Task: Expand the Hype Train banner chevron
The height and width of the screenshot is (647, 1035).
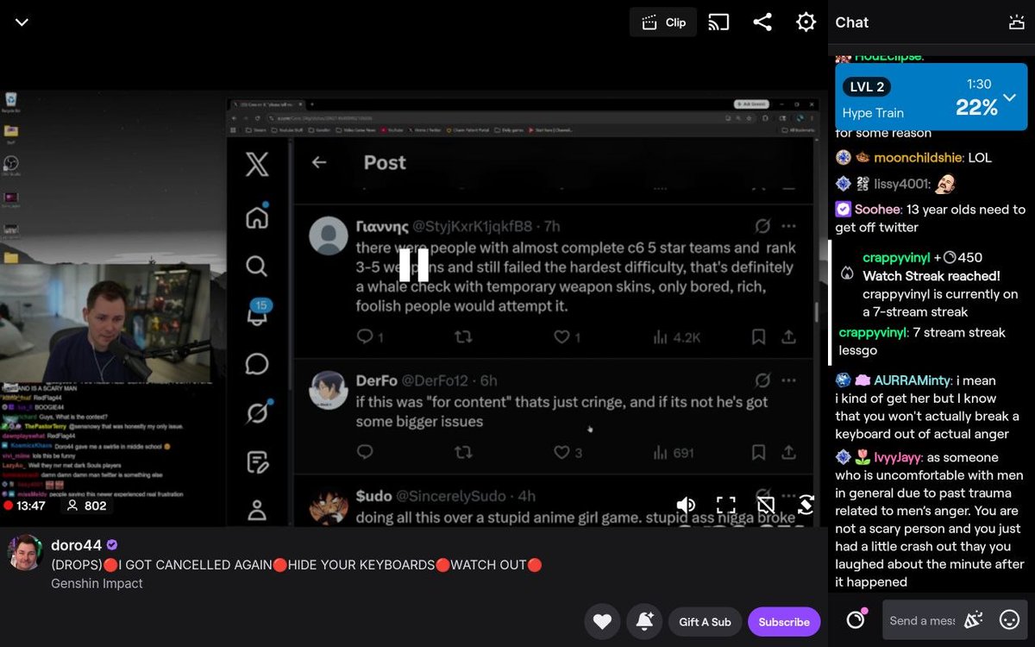Action: (1009, 97)
